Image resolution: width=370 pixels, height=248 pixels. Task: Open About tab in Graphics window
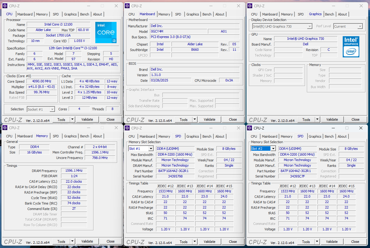[x=342, y=14]
